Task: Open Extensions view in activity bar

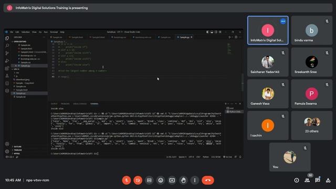Action: point(7,68)
